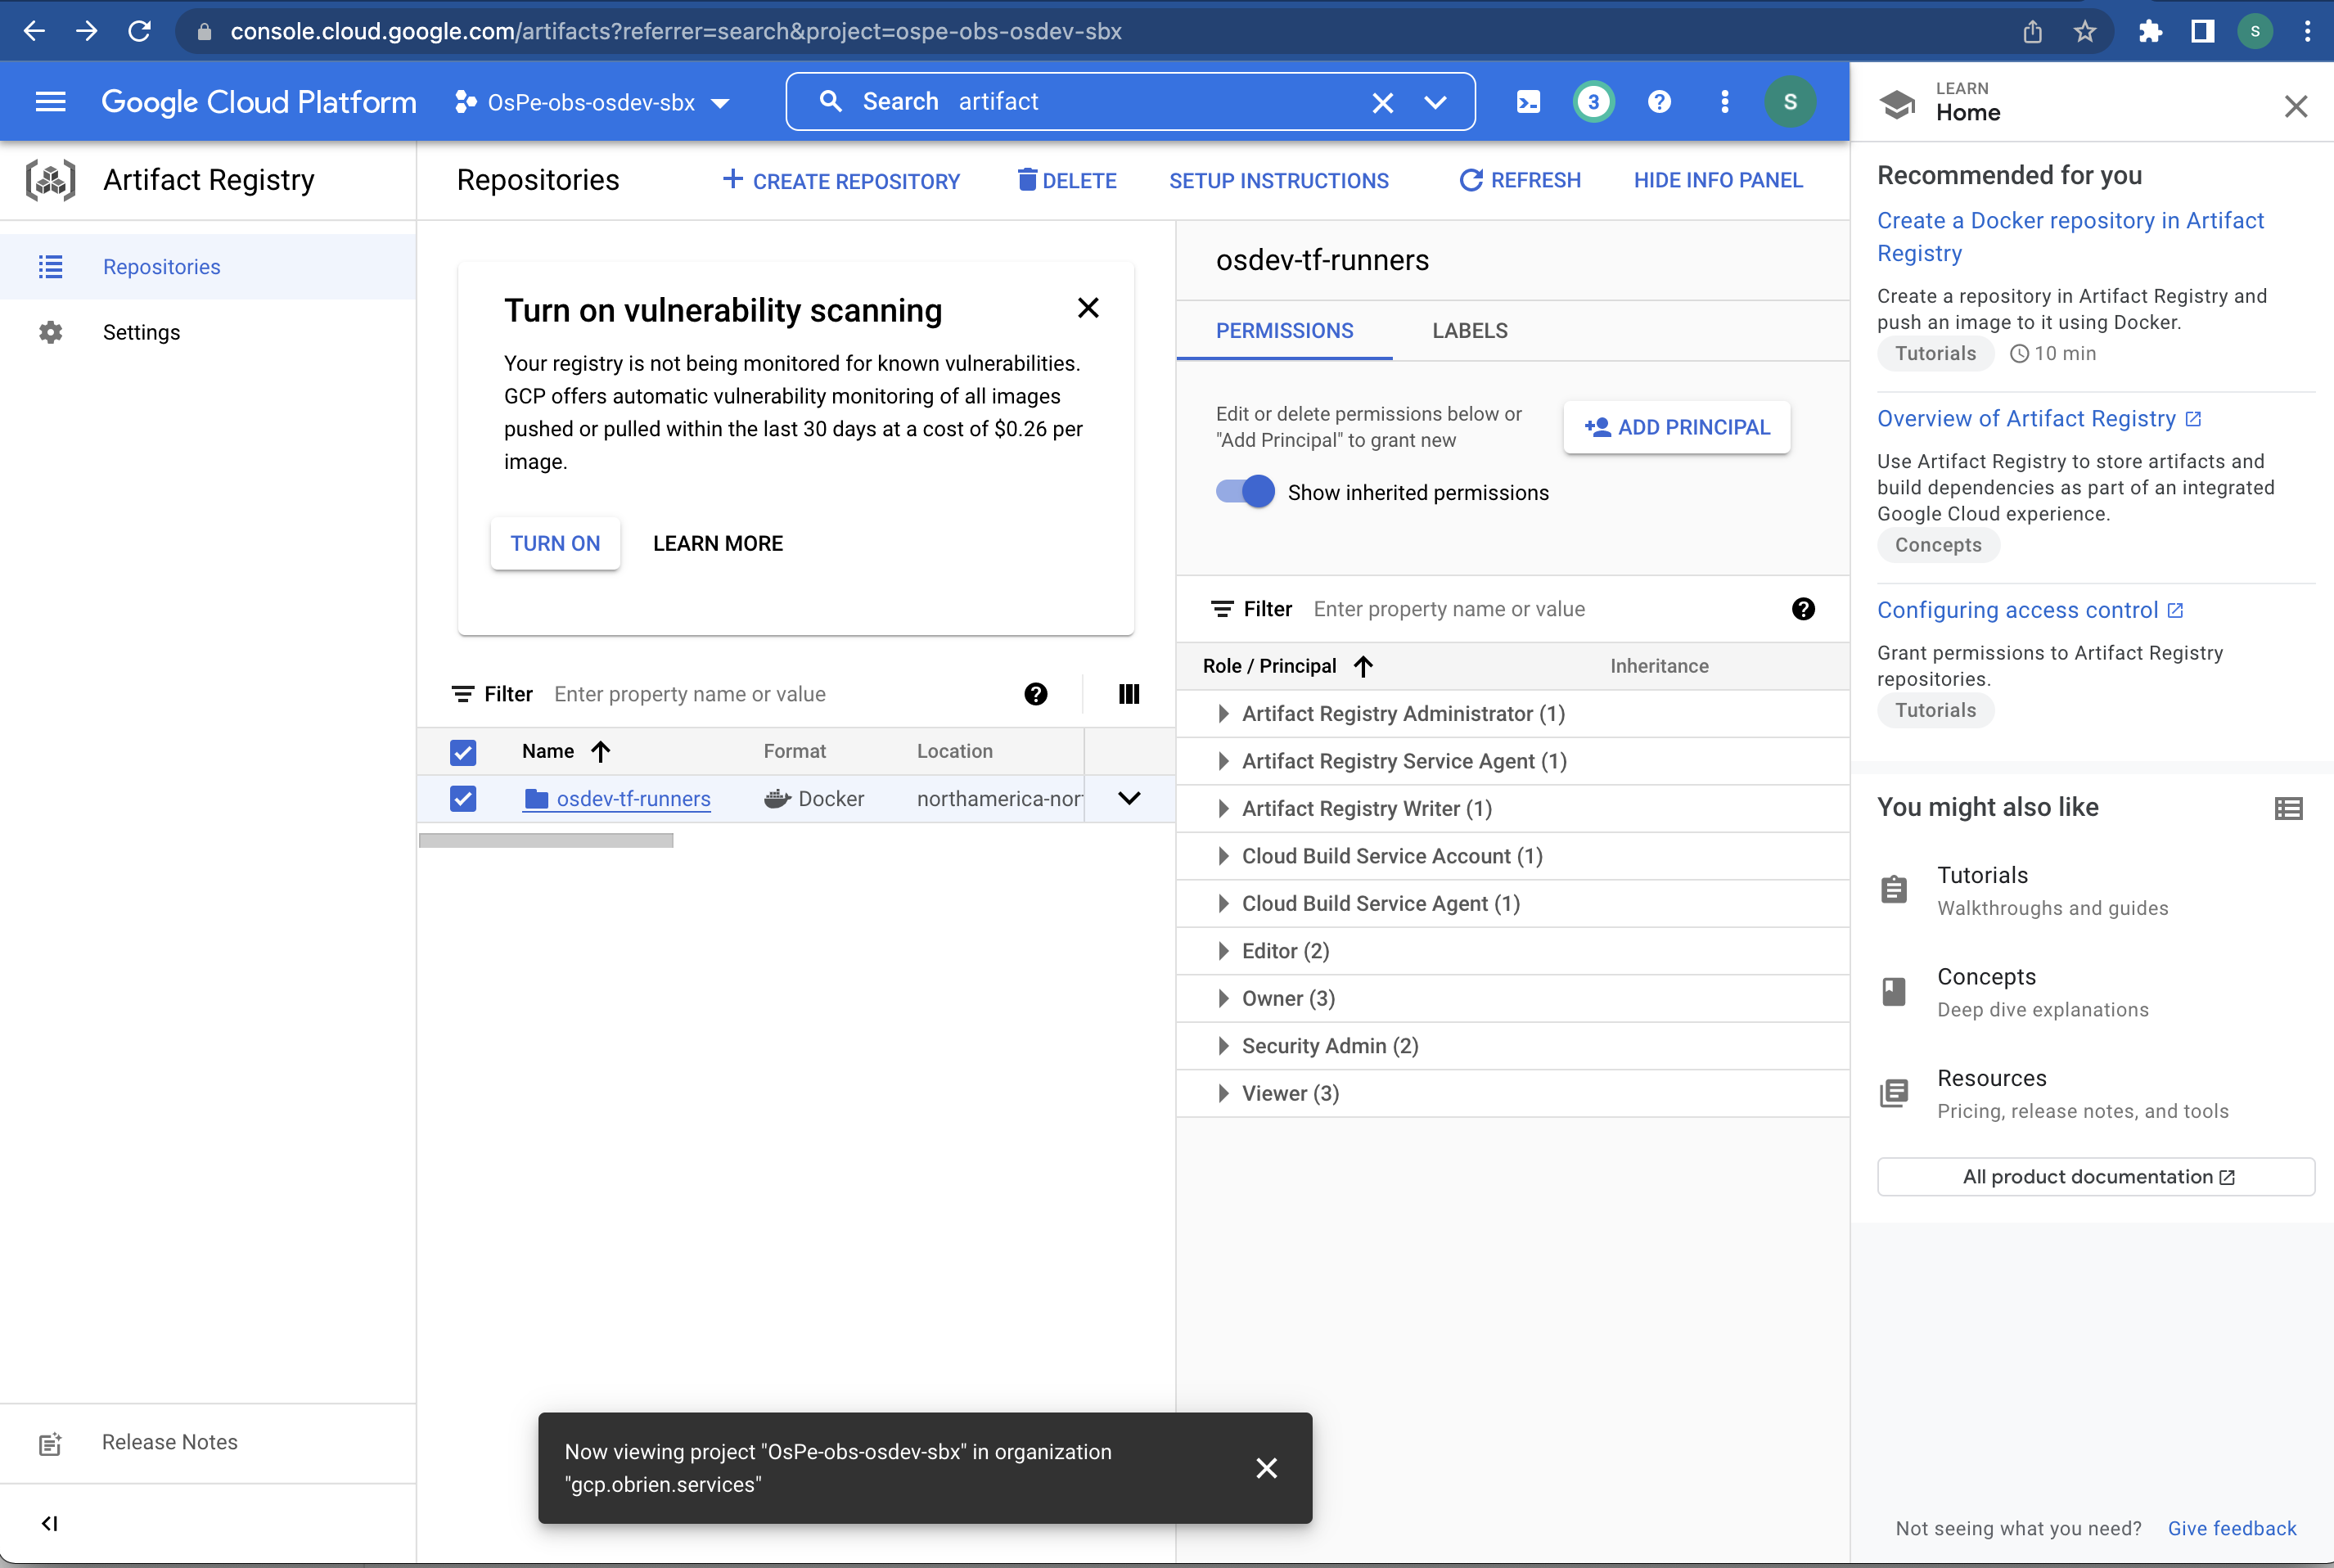Toggle Show inherited permissions switch
Viewport: 2334px width, 1568px height.
1245,492
